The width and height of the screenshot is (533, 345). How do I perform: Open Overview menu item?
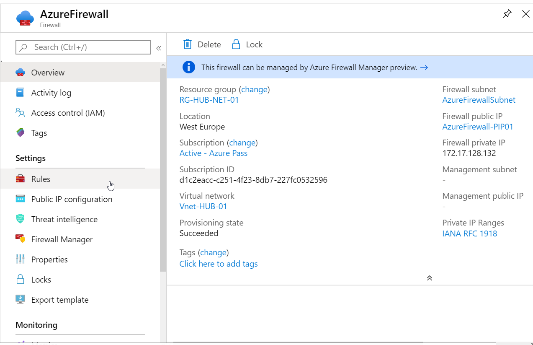tap(80, 73)
